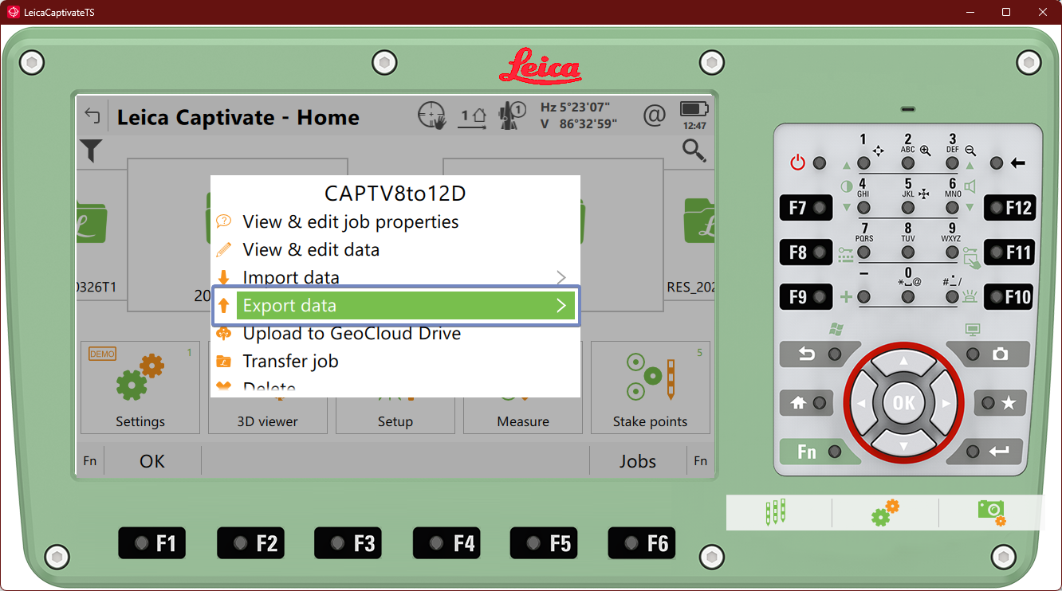Click the 4 GHI key on keypad

(863, 208)
